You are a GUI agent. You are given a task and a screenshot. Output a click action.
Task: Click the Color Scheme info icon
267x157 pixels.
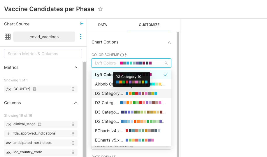(122, 55)
